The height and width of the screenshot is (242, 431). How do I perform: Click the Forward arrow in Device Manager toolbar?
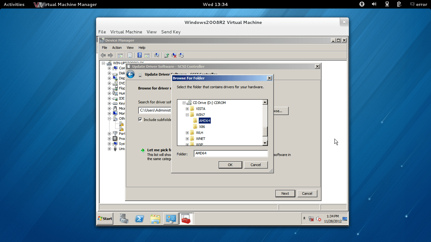pos(110,55)
